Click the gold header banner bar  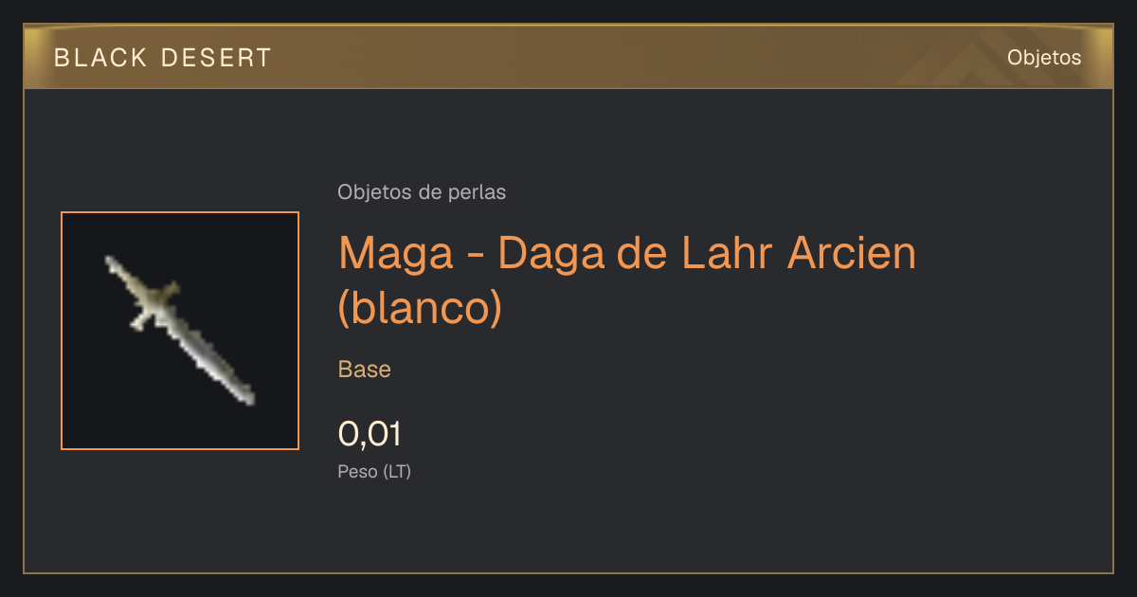coord(568,57)
